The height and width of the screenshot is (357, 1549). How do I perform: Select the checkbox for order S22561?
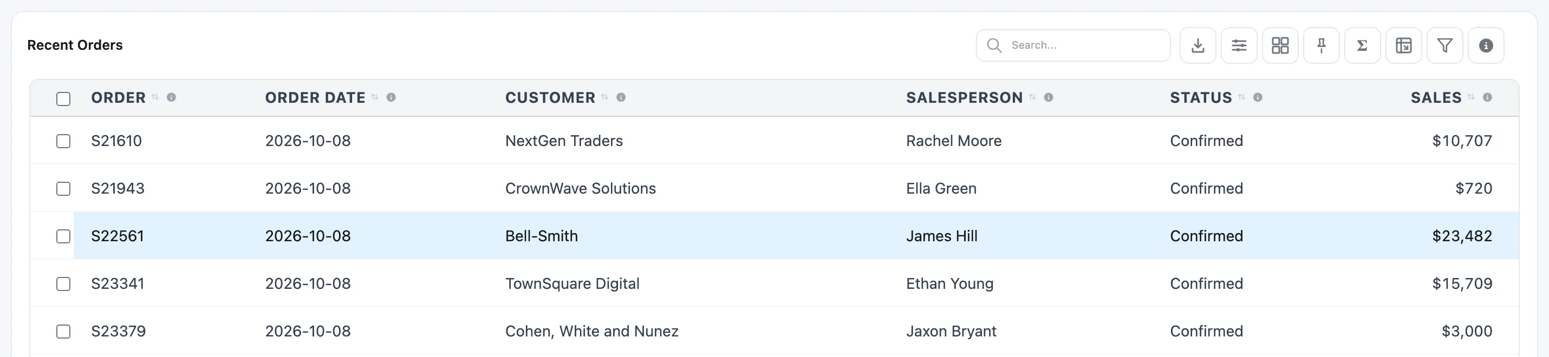(63, 236)
